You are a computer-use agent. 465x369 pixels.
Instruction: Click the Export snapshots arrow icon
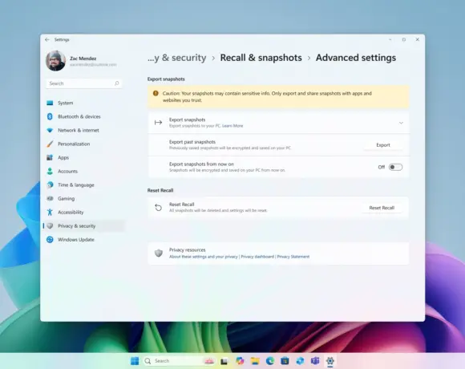[159, 123]
